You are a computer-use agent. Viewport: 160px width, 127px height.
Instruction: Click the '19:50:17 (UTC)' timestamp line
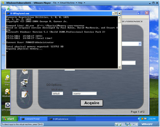24,36
